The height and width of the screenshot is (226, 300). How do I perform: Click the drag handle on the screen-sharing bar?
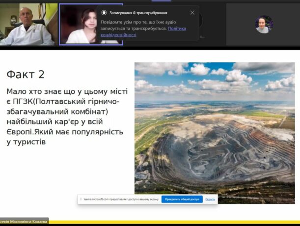coord(81,199)
